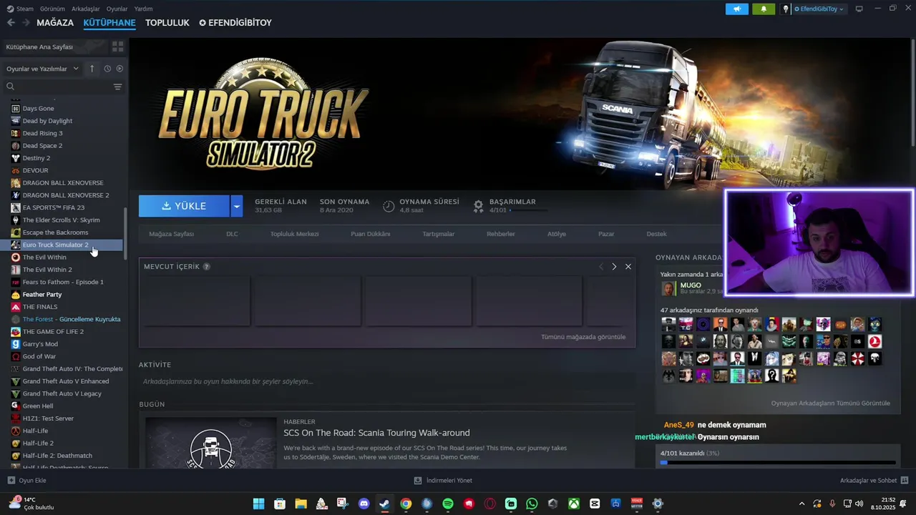Open the YÜKLE button dropdown arrow
916x515 pixels.
(x=237, y=206)
